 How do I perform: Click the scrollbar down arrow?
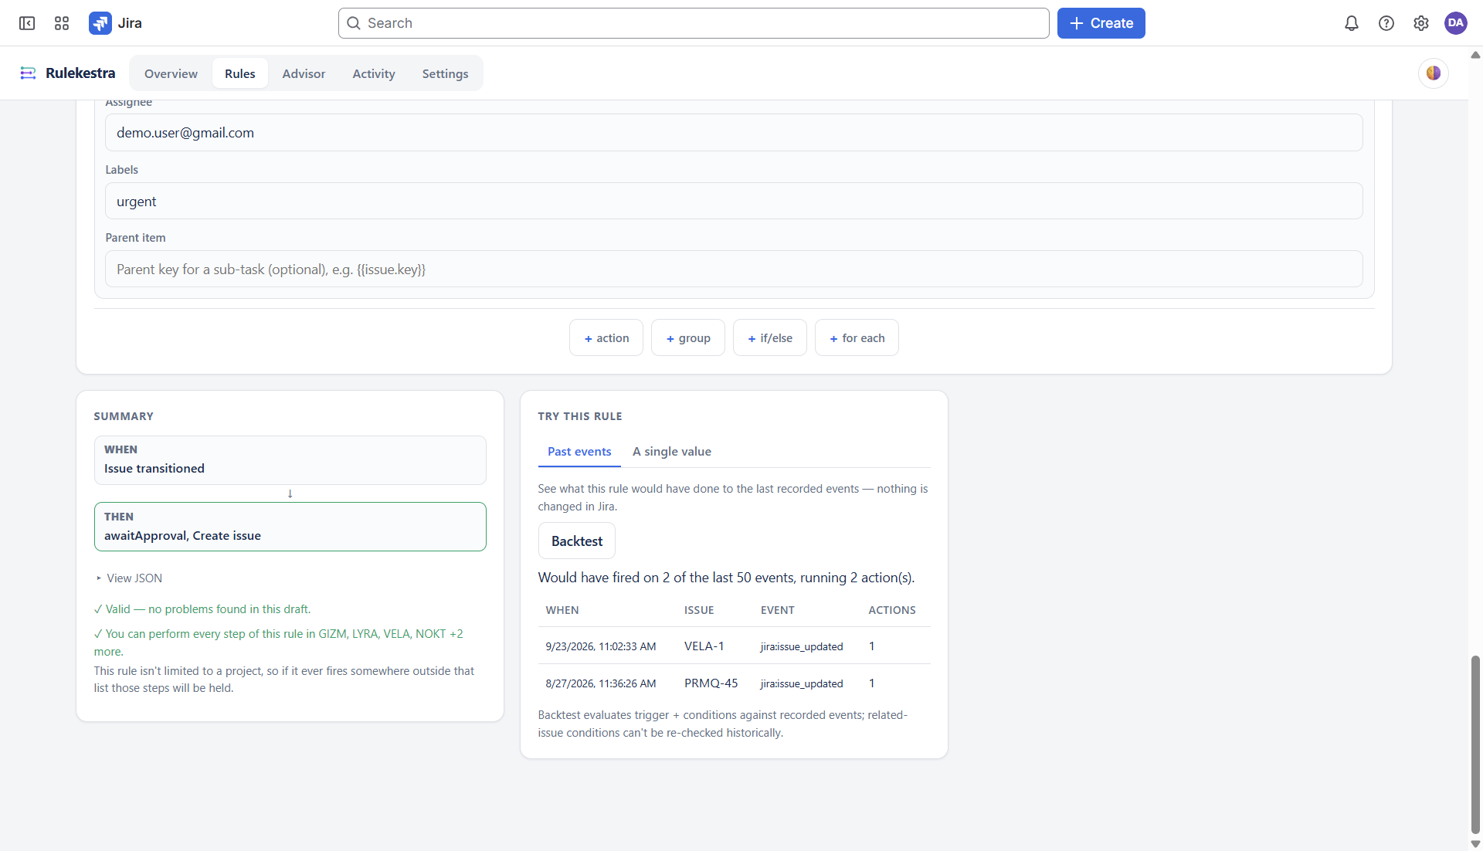[x=1475, y=844]
